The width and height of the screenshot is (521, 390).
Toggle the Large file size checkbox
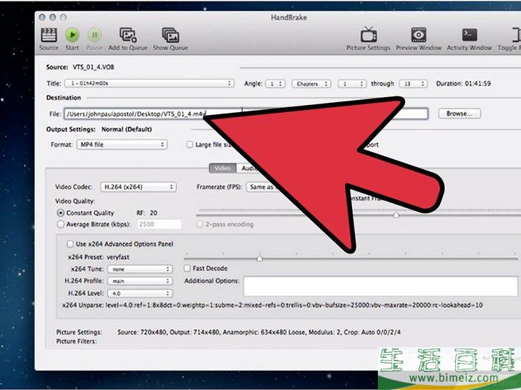tap(190, 144)
